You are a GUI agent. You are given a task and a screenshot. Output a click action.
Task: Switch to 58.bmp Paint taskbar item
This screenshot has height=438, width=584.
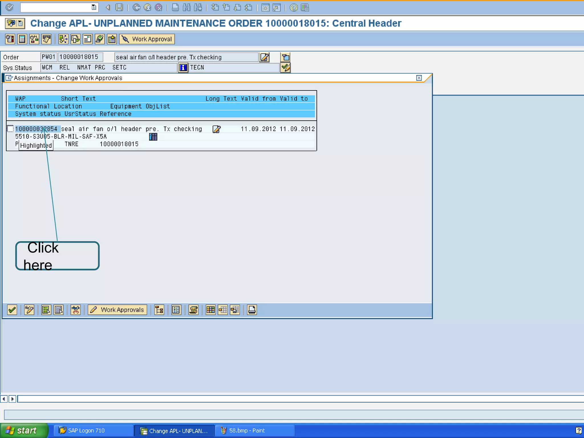click(x=247, y=431)
